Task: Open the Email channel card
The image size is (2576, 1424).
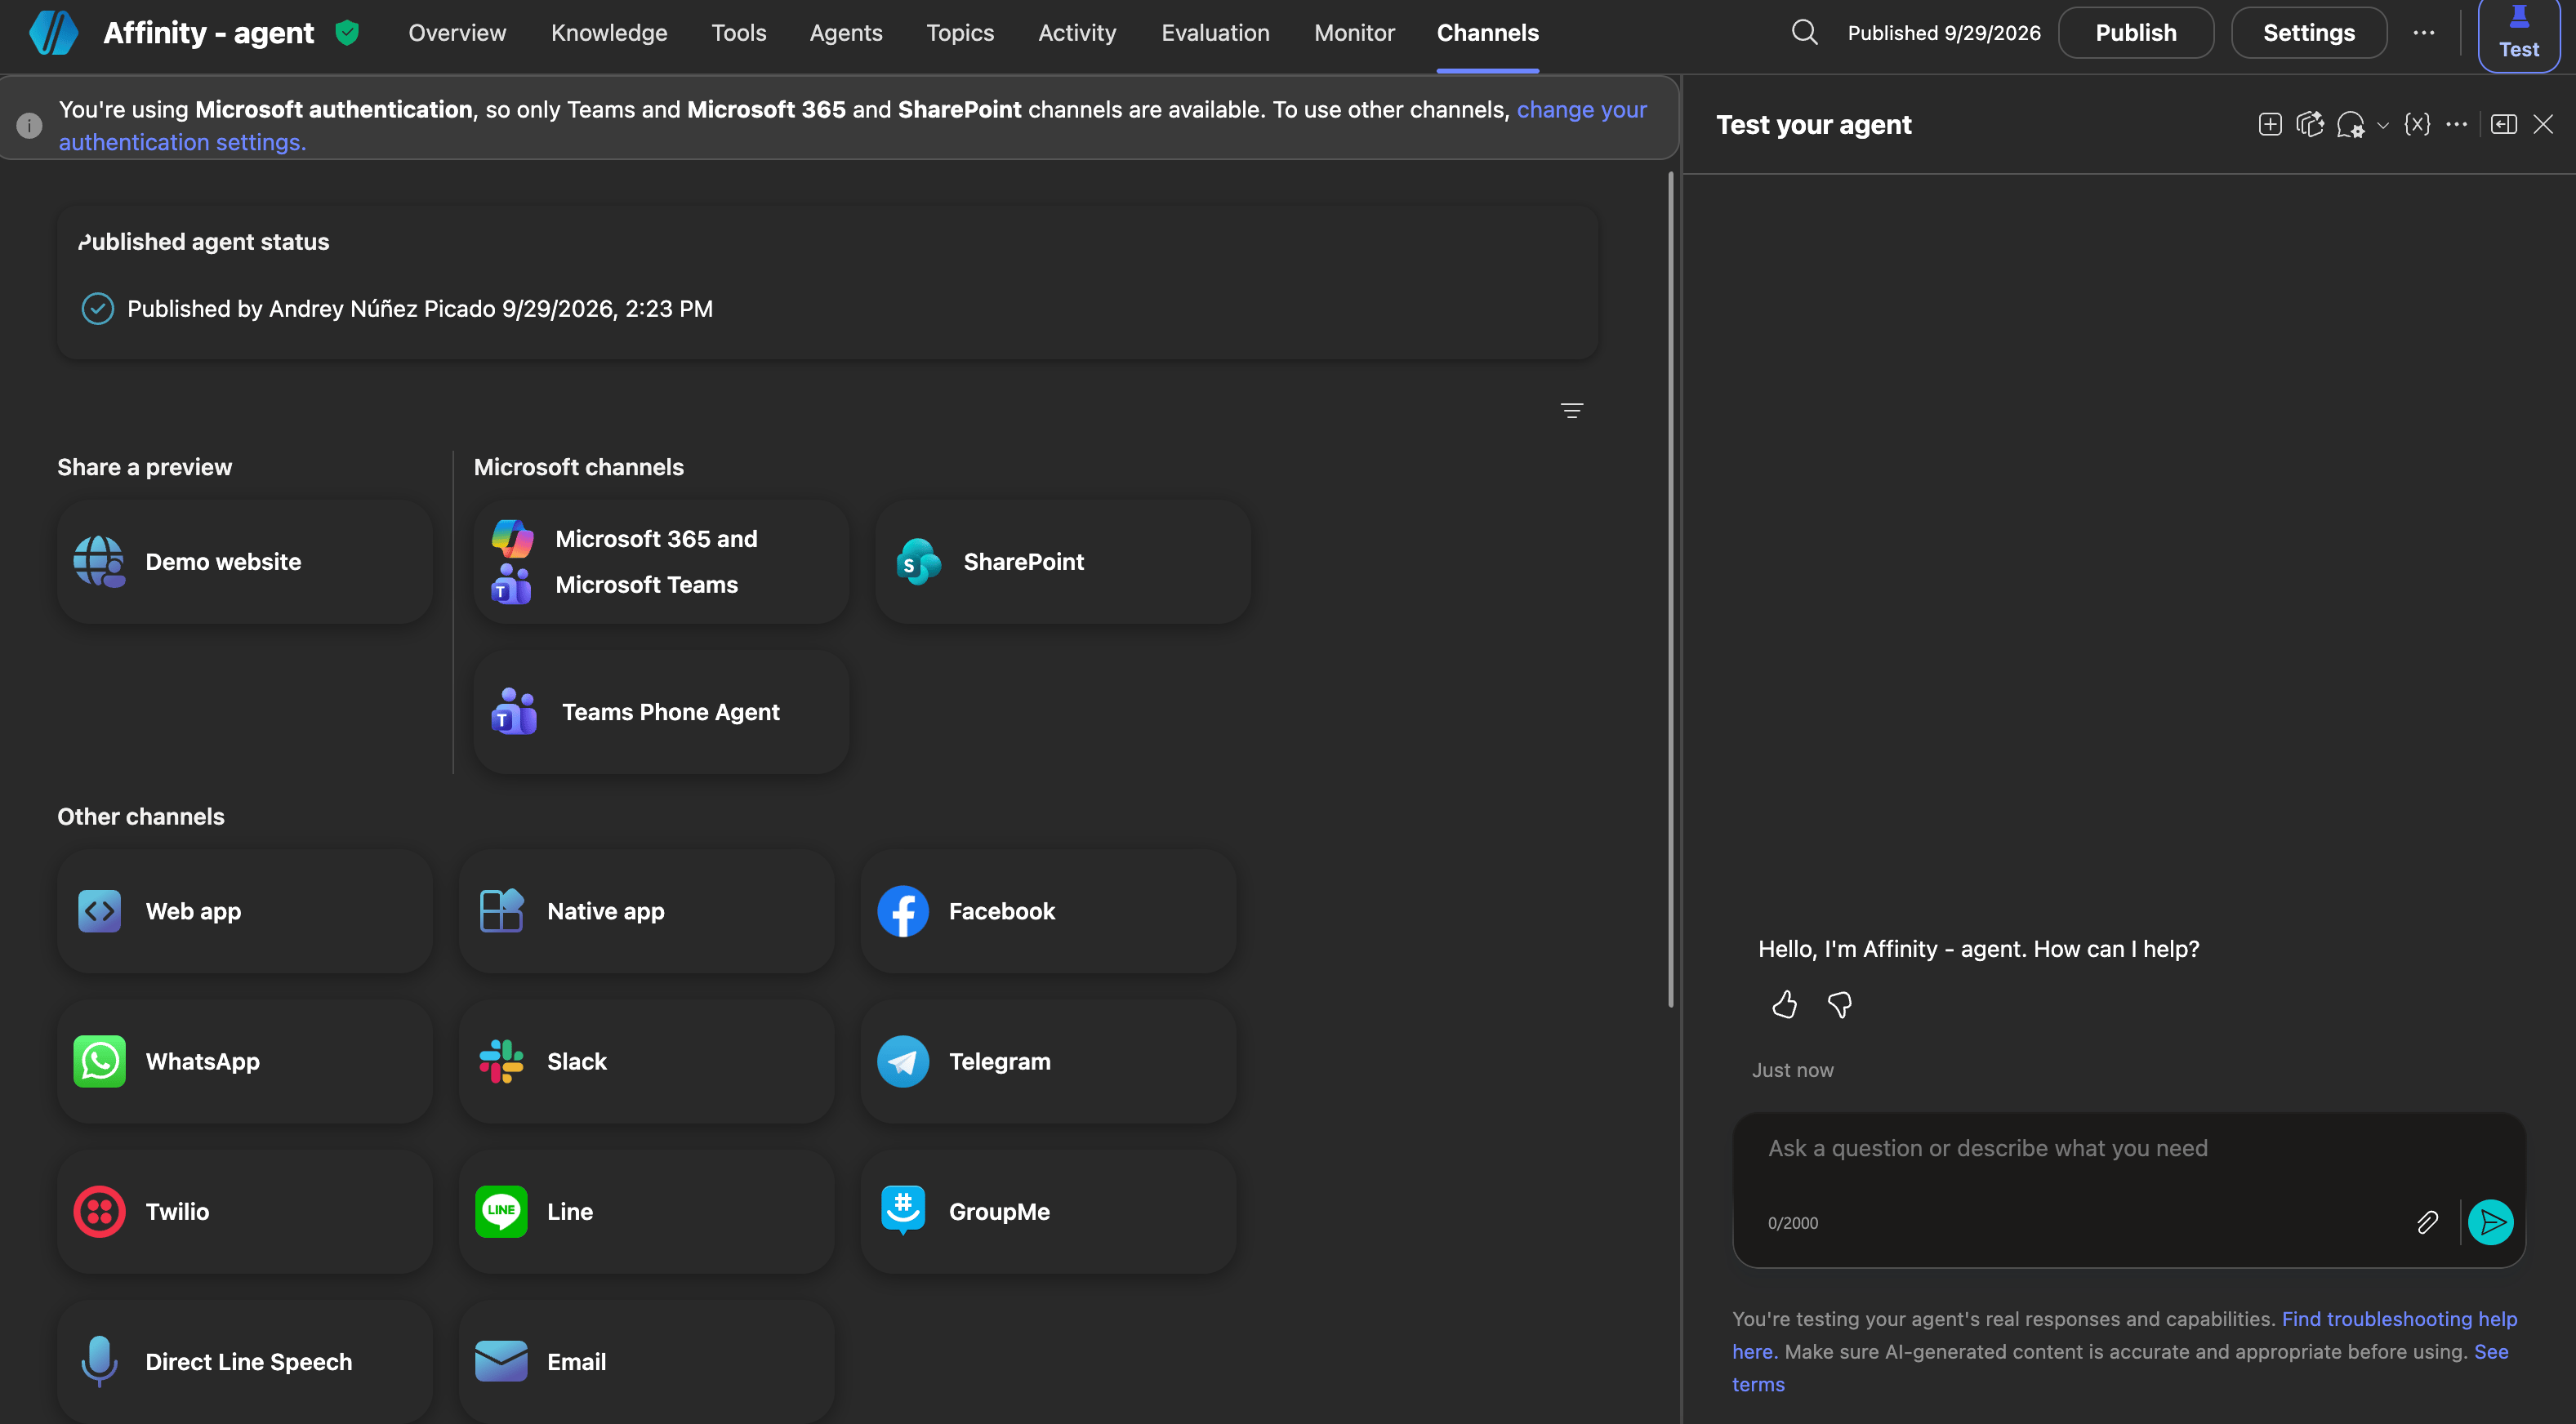Action: click(x=646, y=1361)
